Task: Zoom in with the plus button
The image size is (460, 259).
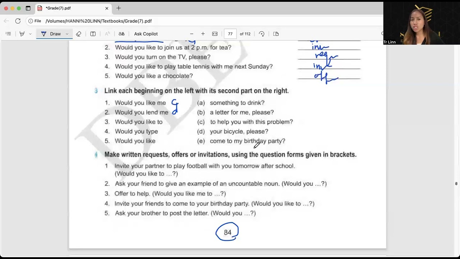Action: 203,34
